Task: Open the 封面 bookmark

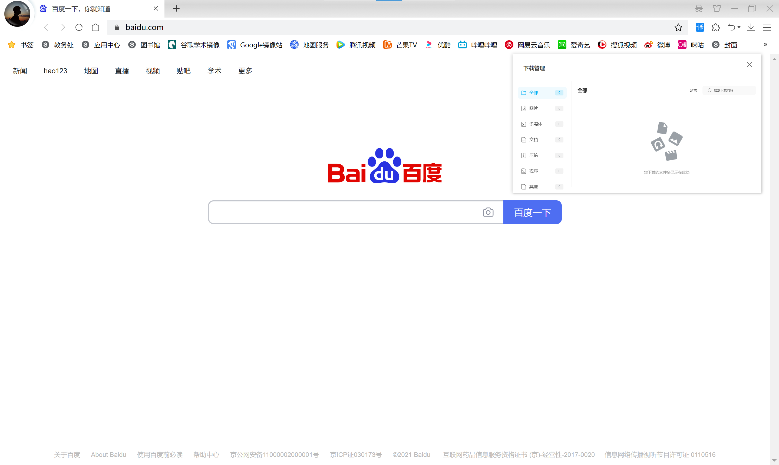Action: tap(724, 45)
